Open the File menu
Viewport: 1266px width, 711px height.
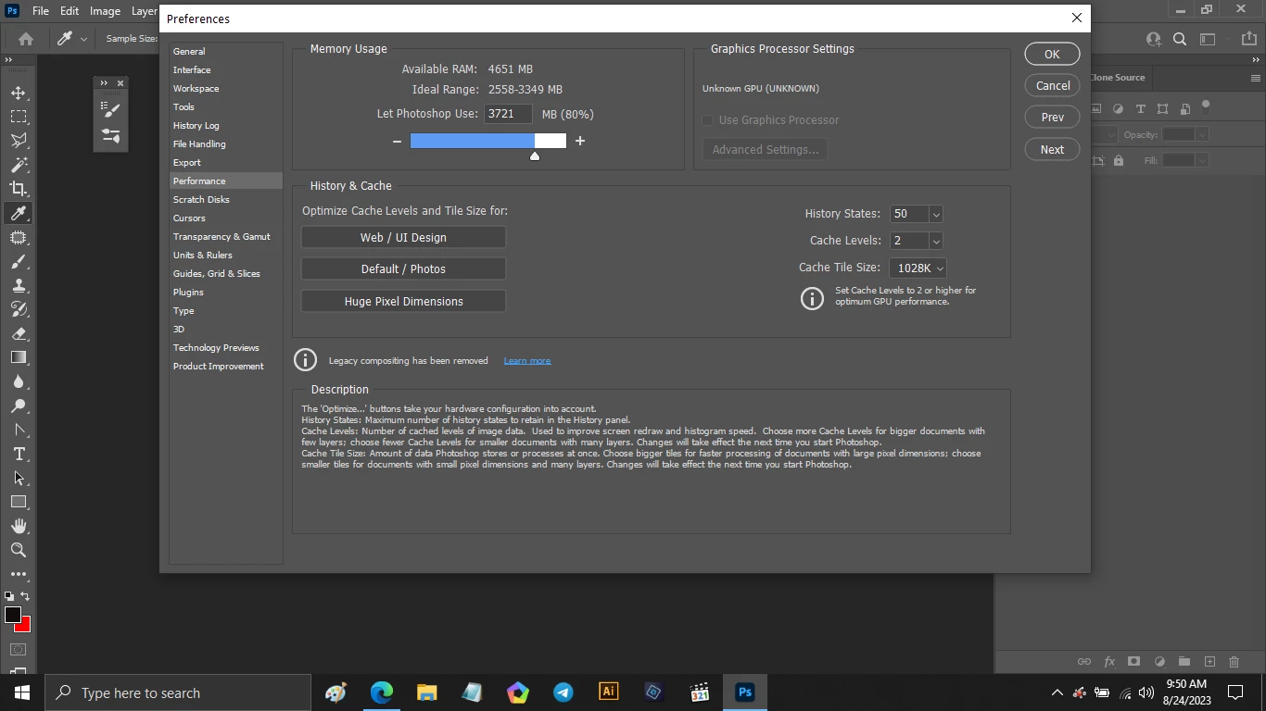(x=41, y=11)
